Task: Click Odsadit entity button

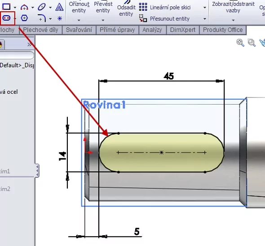Action: point(126,10)
